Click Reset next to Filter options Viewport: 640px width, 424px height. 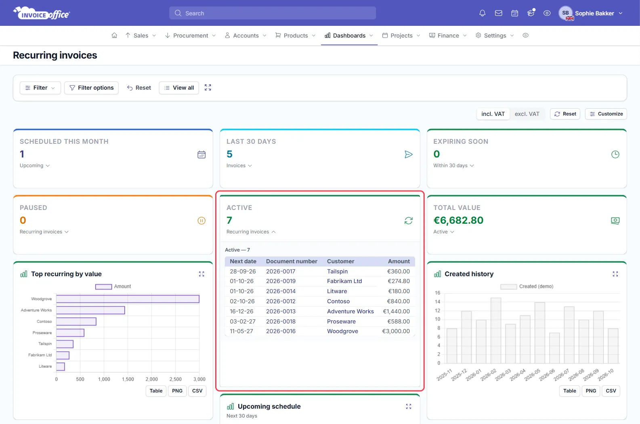pyautogui.click(x=139, y=88)
